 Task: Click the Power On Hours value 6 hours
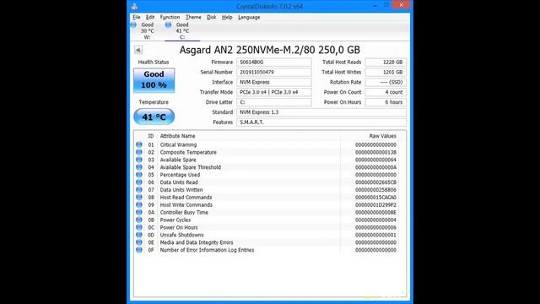[x=386, y=102]
